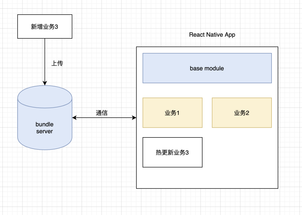Click the 通信 connector label
Image resolution: width=302 pixels, height=215 pixels.
pos(102,113)
